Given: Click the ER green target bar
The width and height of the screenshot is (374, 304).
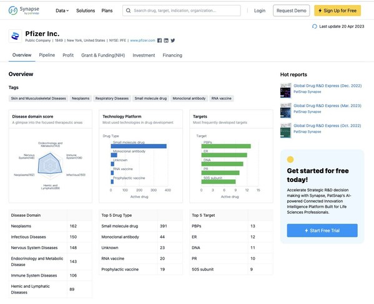Looking at the screenshot, I should 224,155.
